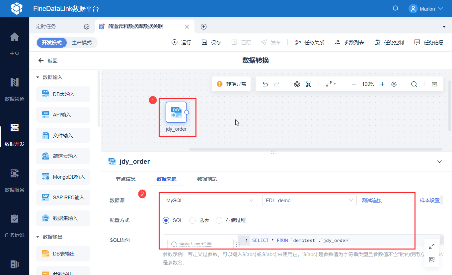Open 数据服务 in the sidebar

[15, 180]
